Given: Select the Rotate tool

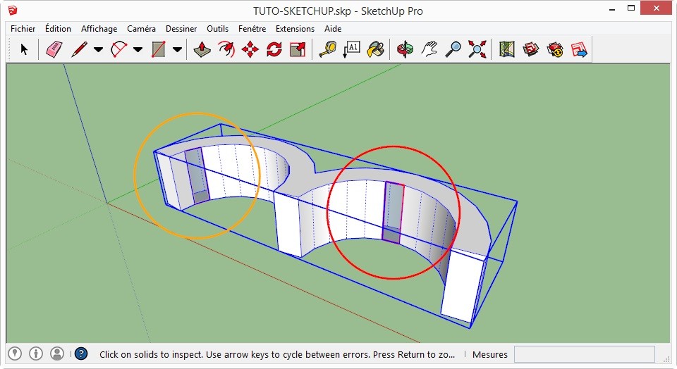Looking at the screenshot, I should [274, 49].
